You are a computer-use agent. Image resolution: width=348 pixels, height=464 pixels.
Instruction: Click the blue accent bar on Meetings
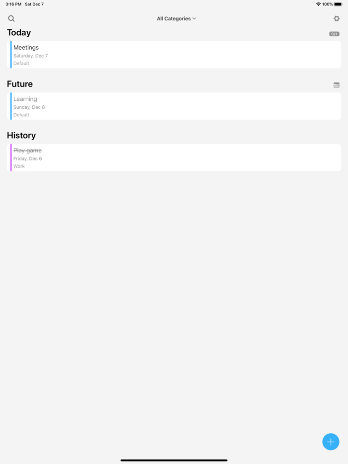coord(10,55)
